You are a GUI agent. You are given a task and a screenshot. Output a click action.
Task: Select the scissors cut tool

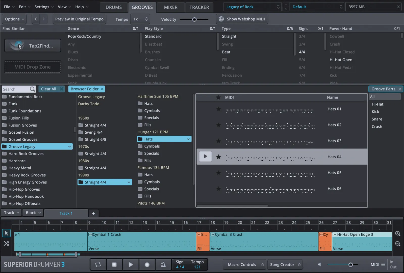pos(6,244)
